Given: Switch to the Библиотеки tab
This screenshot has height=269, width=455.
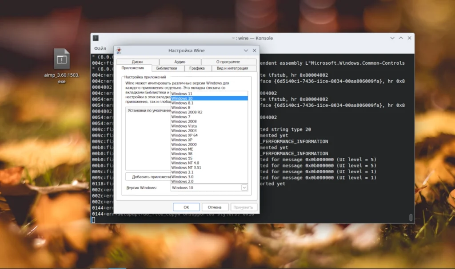Looking at the screenshot, I should click(x=167, y=68).
